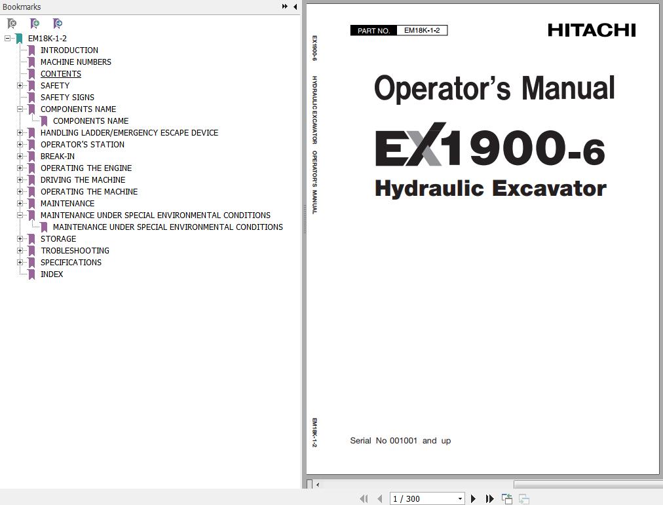This screenshot has width=663, height=505.
Task: Click the CONTENTS bookmark ribbon icon
Action: point(31,75)
